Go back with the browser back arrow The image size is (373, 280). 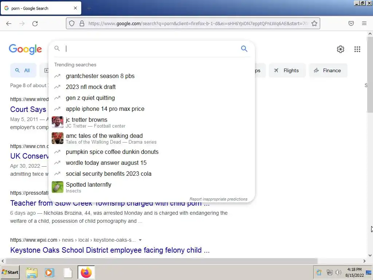[x=9, y=23]
